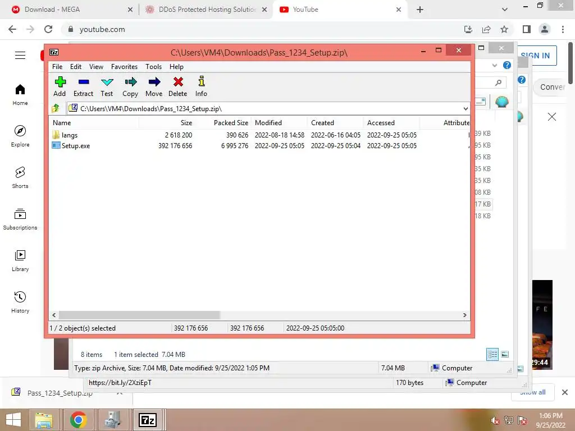Screen dimensions: 575x431
Task: Open the Windows Start button
Action: tap(13, 420)
